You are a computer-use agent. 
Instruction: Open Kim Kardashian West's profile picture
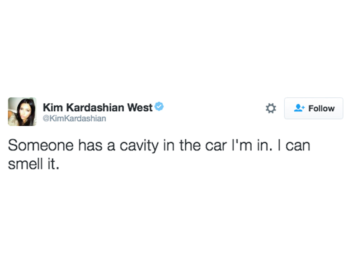coord(22,111)
